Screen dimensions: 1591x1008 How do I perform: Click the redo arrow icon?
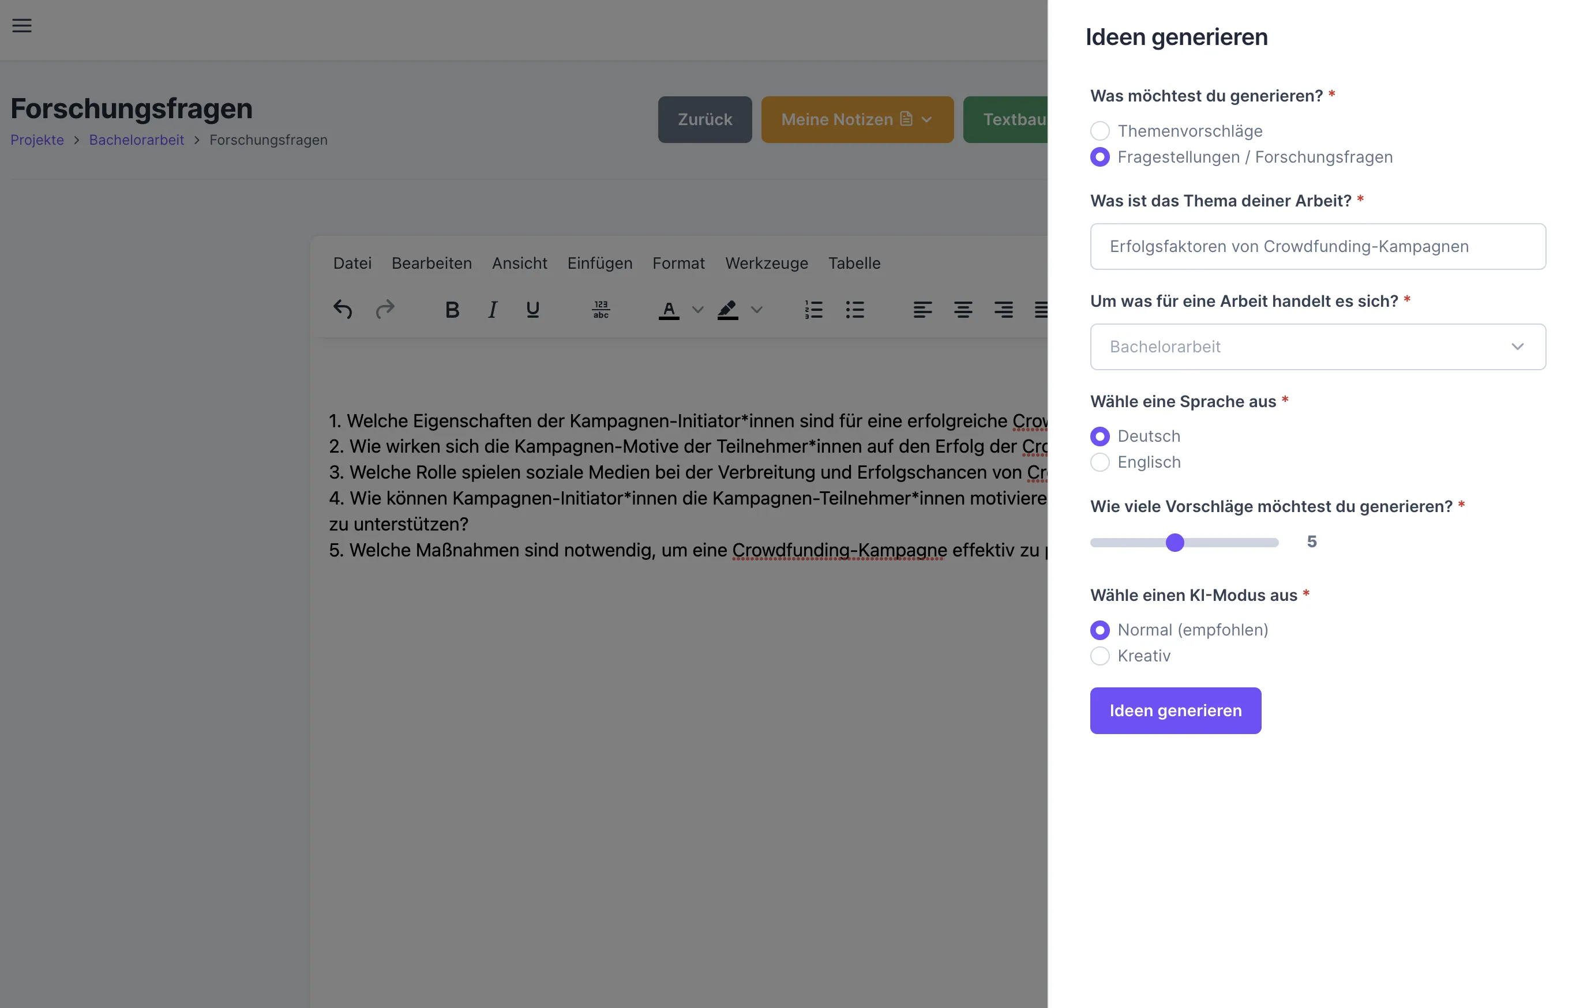pos(385,309)
